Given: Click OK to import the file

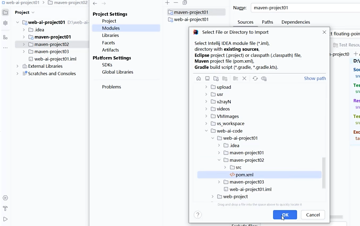Looking at the screenshot, I should tap(285, 215).
